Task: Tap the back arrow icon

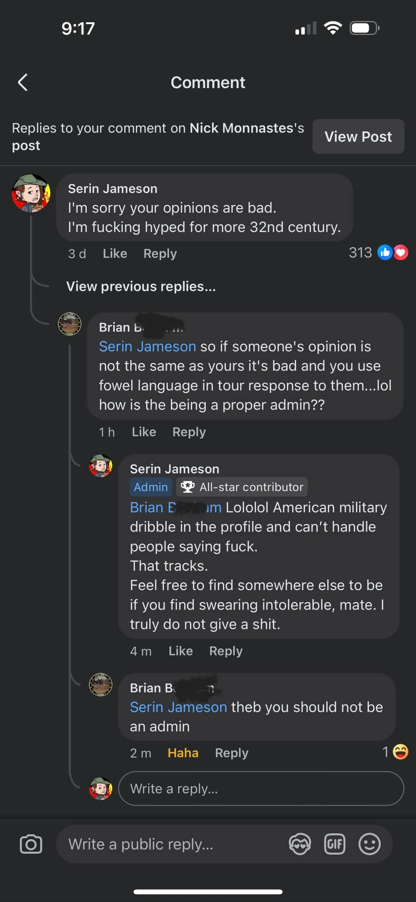Action: pos(23,82)
